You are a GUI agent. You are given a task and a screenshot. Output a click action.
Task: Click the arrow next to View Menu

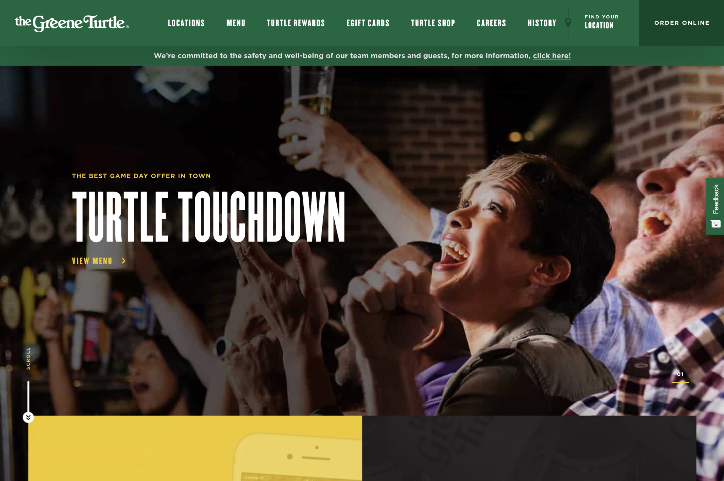(124, 261)
